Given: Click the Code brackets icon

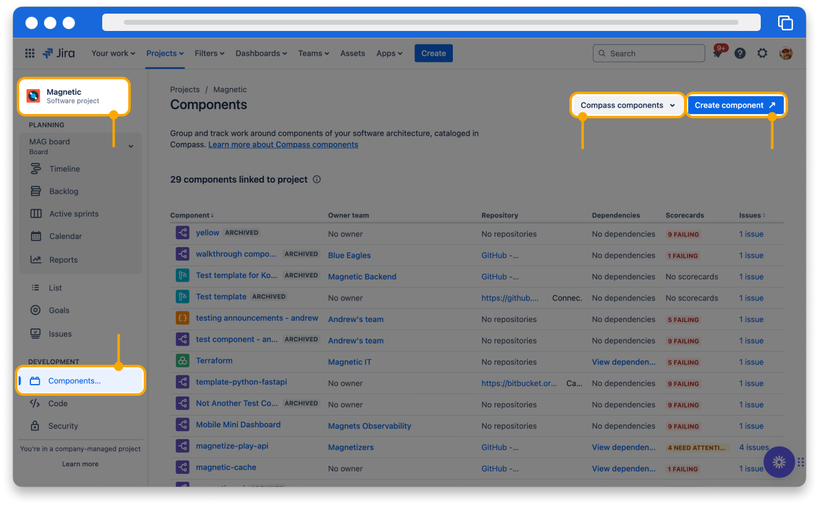Looking at the screenshot, I should click(35, 403).
